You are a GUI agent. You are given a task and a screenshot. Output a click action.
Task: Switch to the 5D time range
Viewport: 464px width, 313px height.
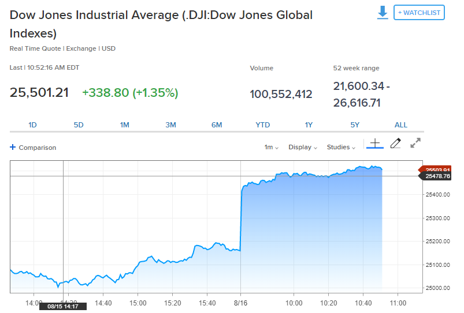[79, 125]
